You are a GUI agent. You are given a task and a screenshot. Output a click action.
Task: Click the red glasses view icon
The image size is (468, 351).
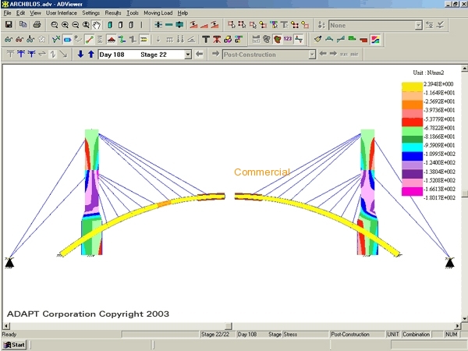pos(19,39)
